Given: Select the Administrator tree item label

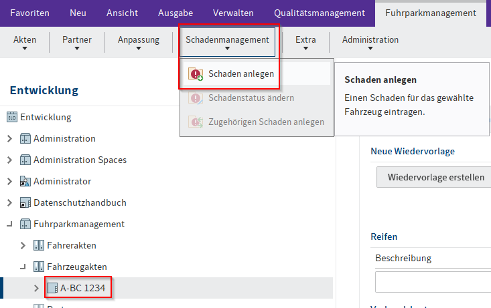Looking at the screenshot, I should click(62, 181).
